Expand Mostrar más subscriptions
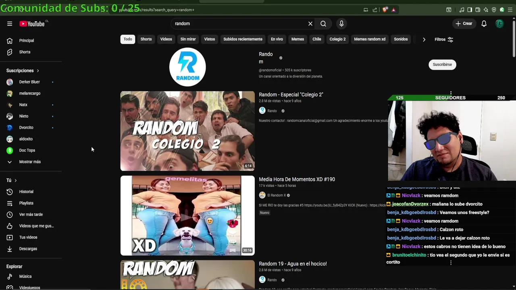The width and height of the screenshot is (516, 290). [31, 162]
